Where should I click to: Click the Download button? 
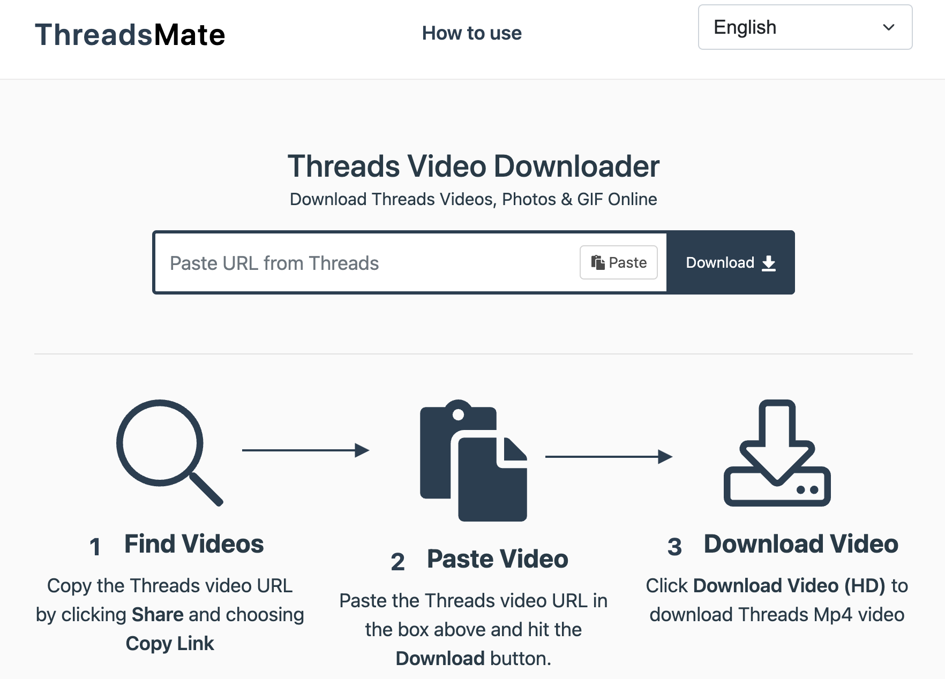coord(731,262)
